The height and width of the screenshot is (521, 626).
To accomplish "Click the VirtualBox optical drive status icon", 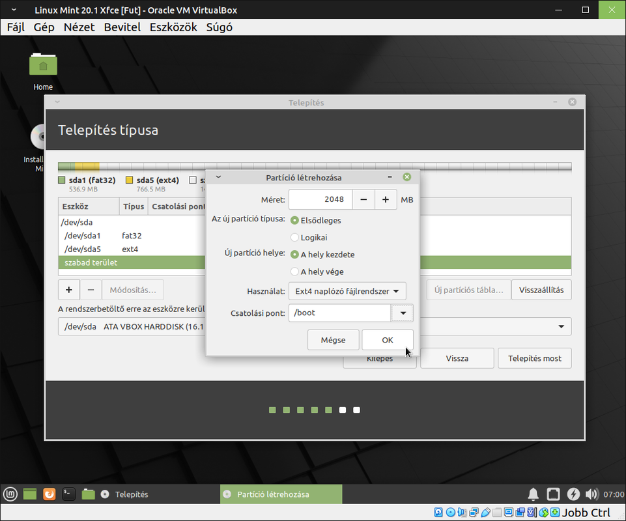I will pyautogui.click(x=450, y=513).
